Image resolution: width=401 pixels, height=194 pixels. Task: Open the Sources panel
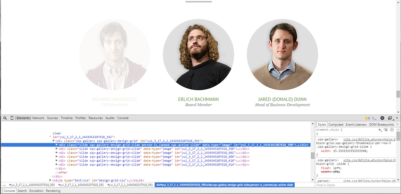pos(53,118)
